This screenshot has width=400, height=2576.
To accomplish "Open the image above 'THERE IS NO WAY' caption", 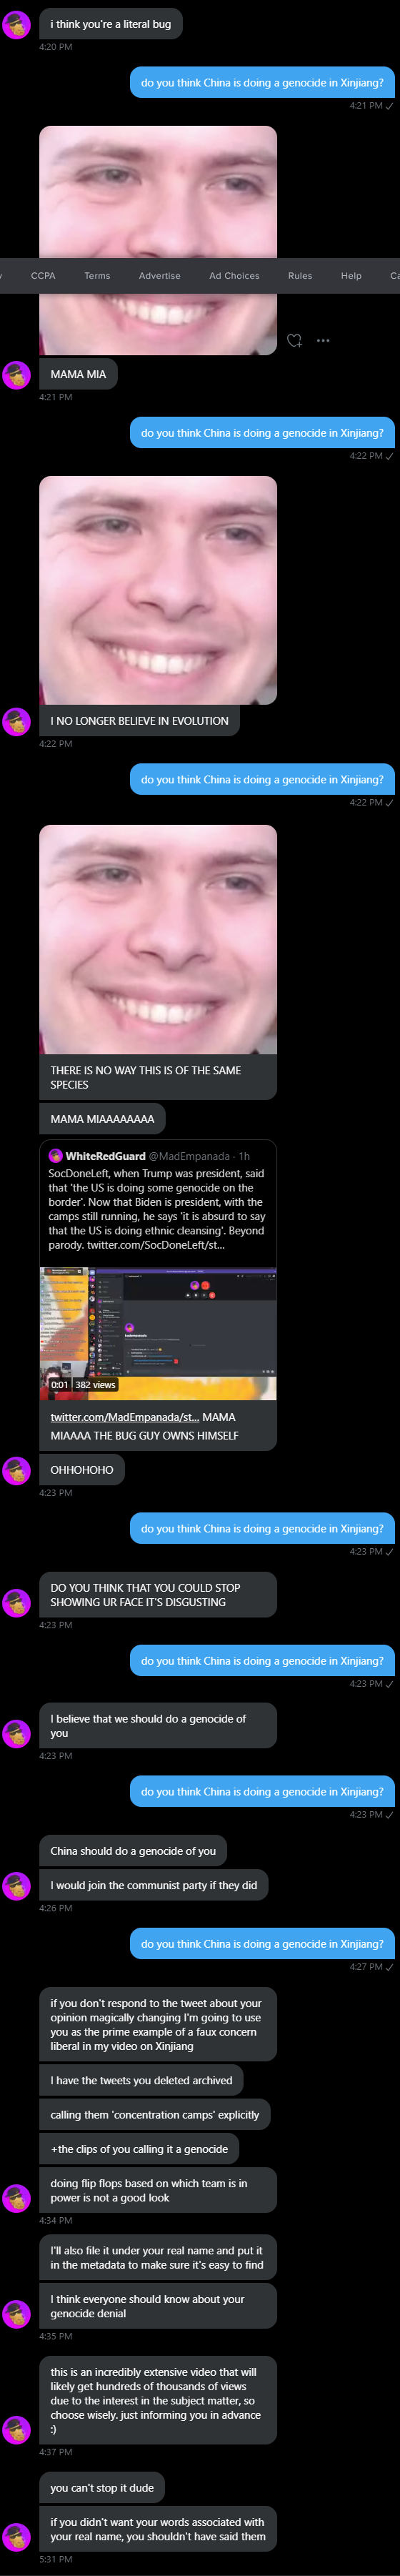I will [x=158, y=939].
